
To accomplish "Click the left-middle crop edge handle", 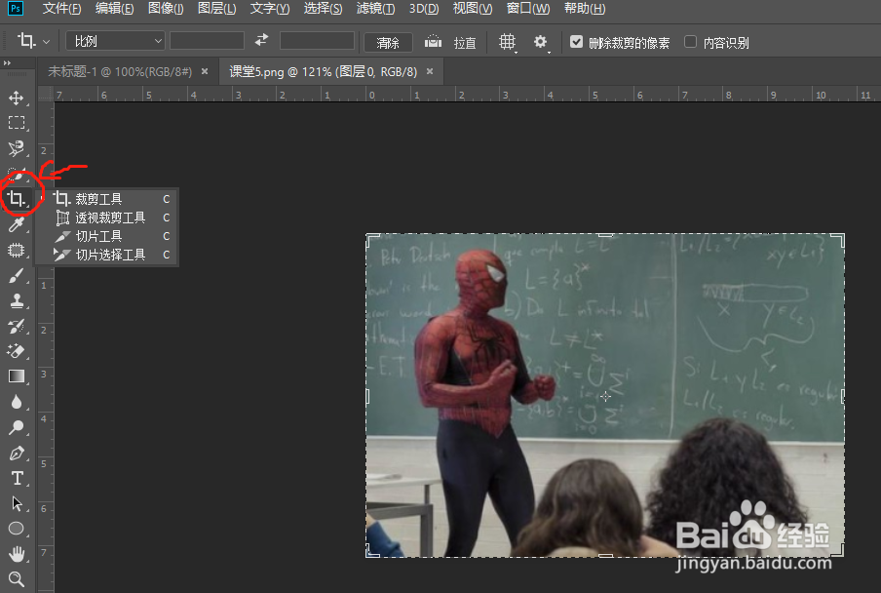I will [x=367, y=396].
